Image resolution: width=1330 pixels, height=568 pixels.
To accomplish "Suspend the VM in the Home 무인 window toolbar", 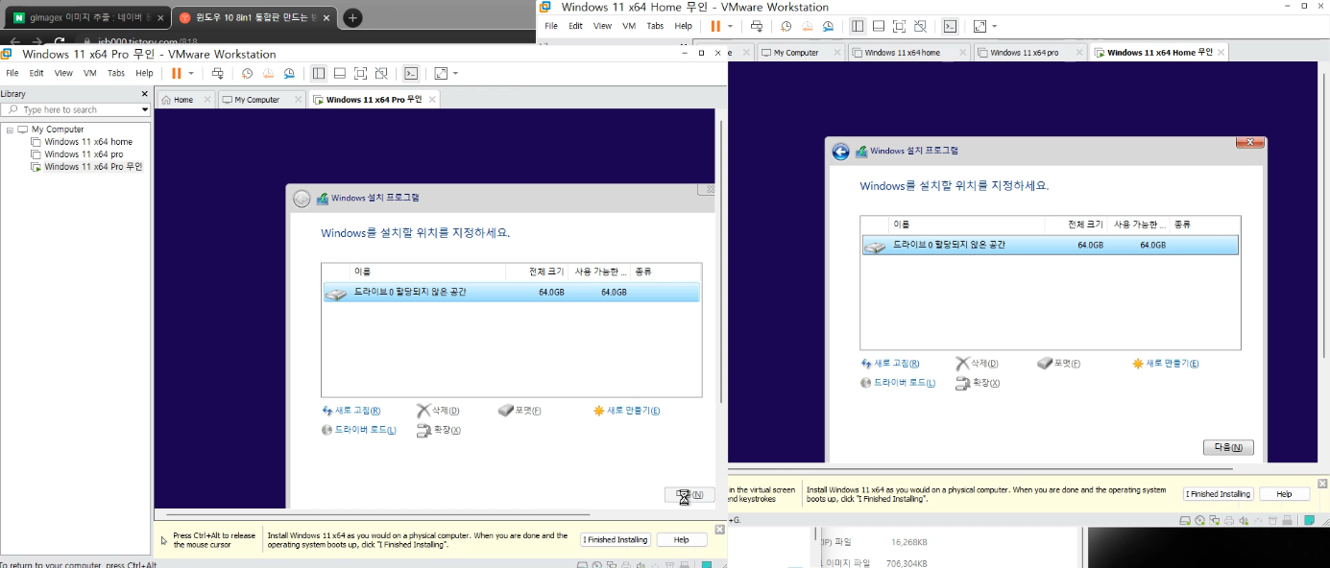I will click(714, 26).
